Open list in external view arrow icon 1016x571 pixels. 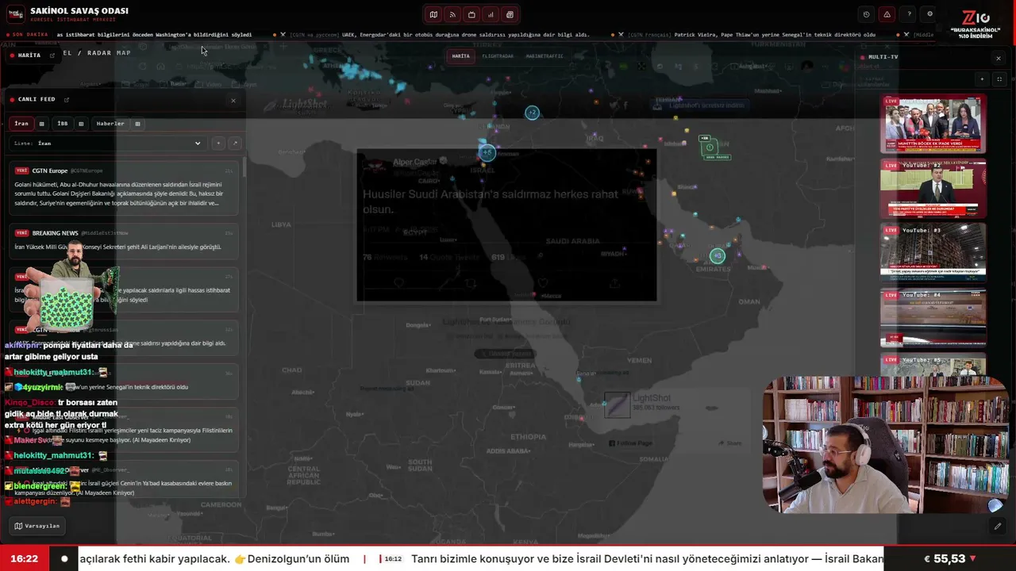(x=234, y=144)
